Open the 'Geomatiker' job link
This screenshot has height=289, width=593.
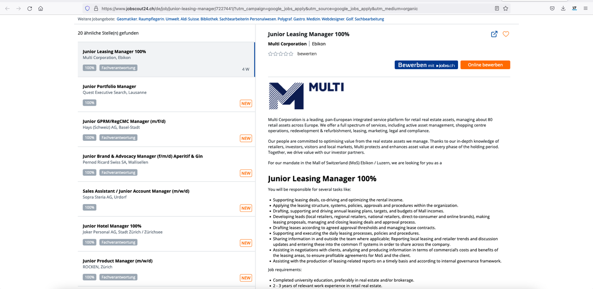[127, 19]
